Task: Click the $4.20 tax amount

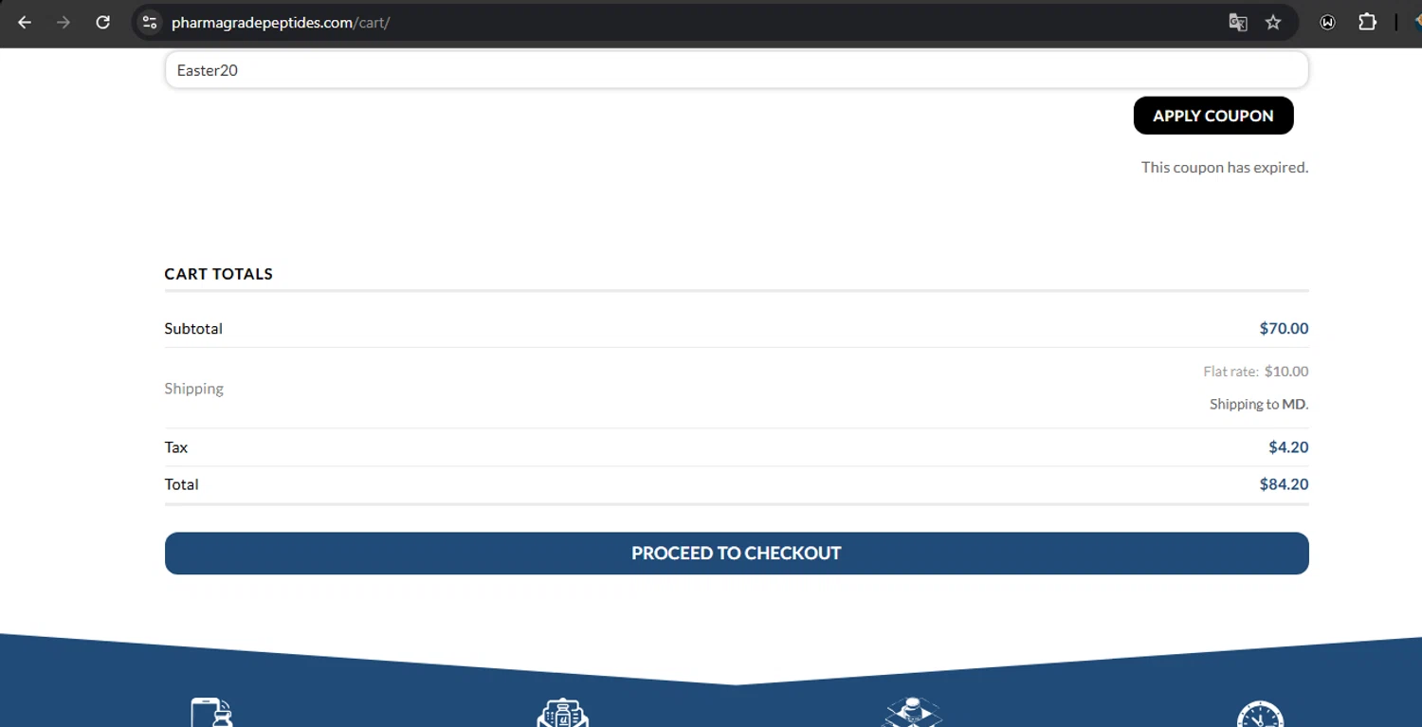Action: (x=1288, y=447)
